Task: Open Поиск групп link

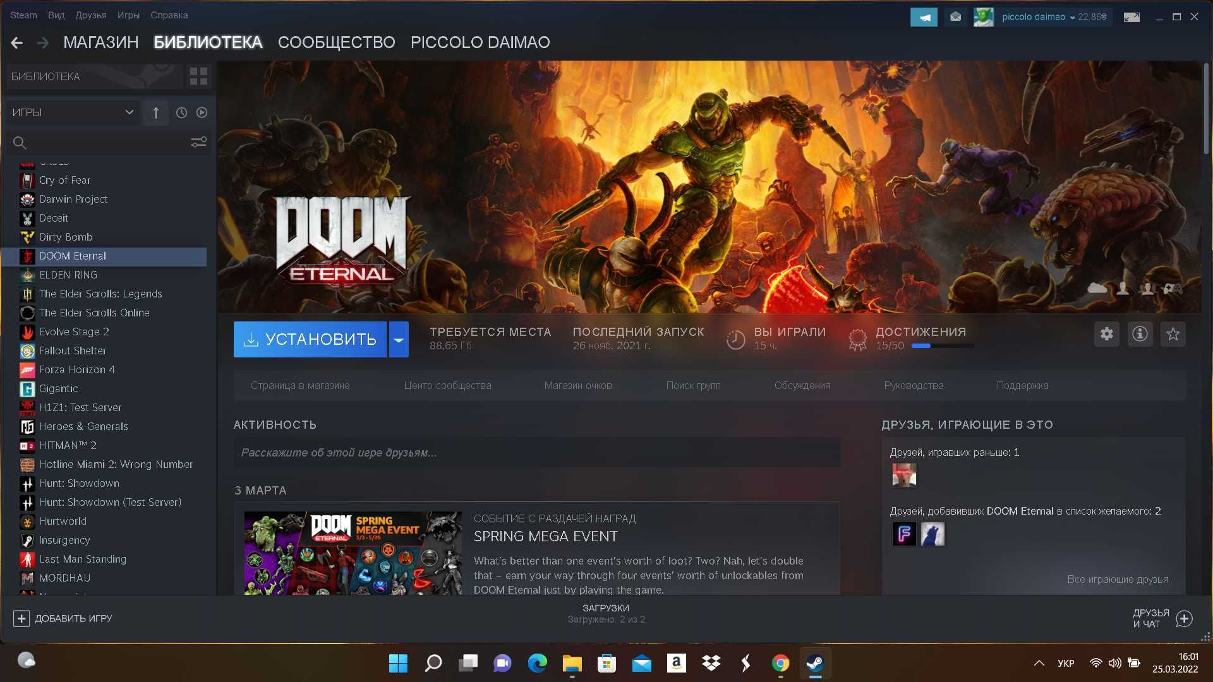Action: pos(693,385)
